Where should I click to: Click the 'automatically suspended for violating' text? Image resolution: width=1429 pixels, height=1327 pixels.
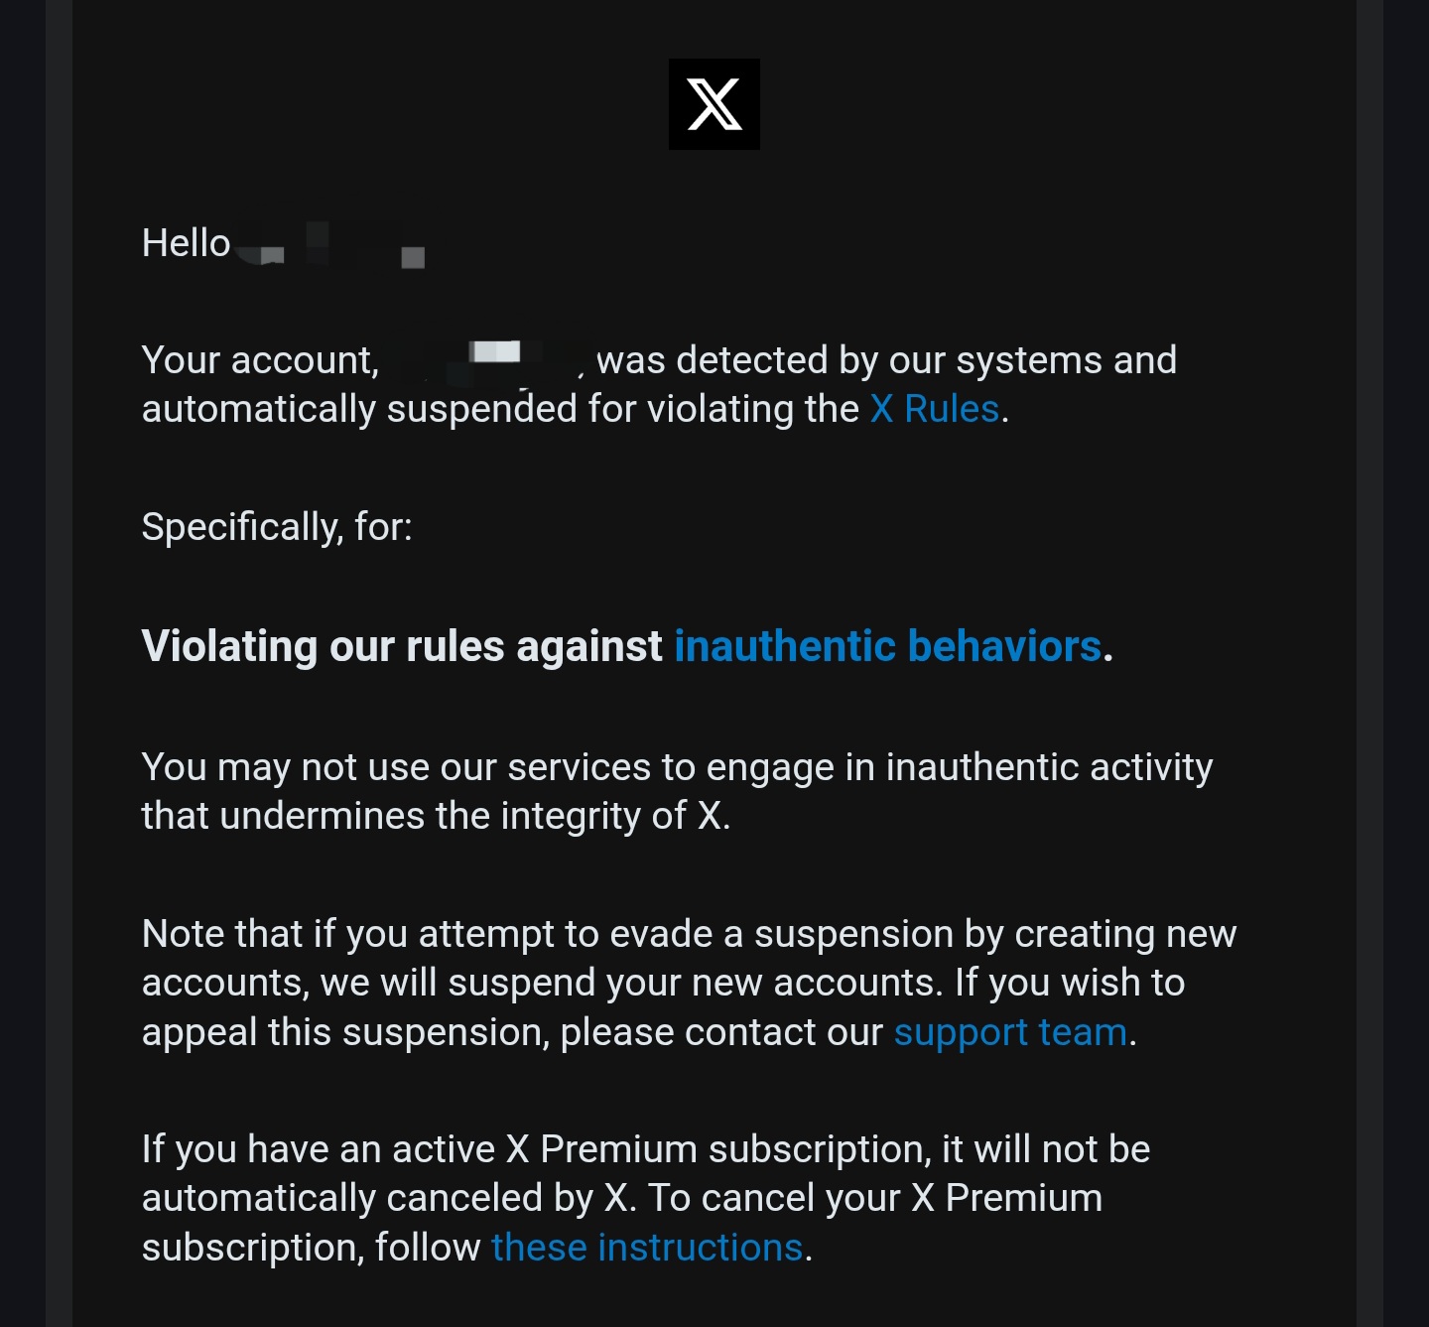pos(500,409)
